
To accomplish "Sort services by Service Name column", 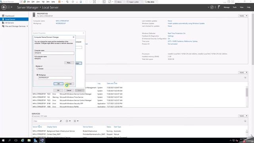I will 88,127.
